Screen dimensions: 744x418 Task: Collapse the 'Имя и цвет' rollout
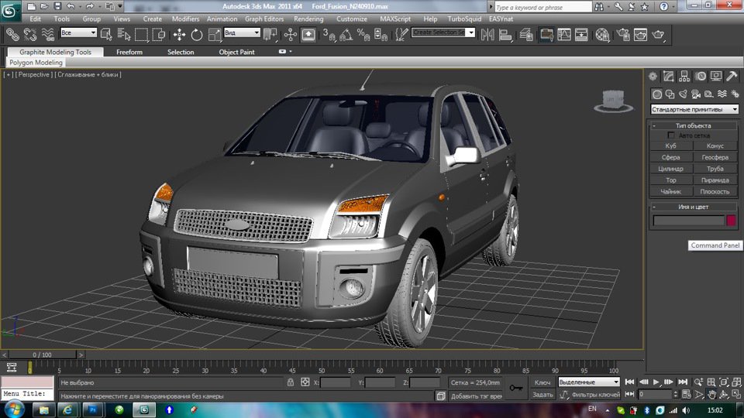coord(654,207)
